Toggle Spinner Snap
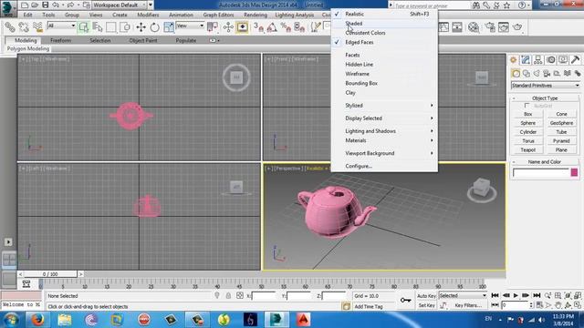 pos(299,27)
